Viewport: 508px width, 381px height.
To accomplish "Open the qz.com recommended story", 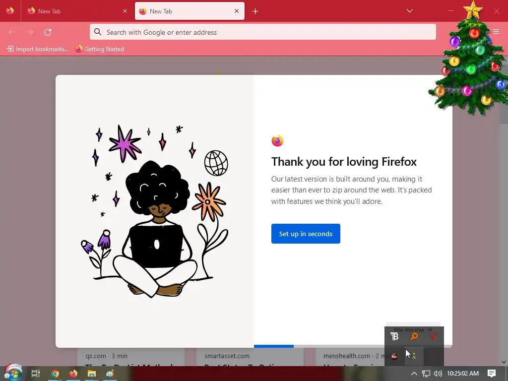I will pyautogui.click(x=131, y=357).
